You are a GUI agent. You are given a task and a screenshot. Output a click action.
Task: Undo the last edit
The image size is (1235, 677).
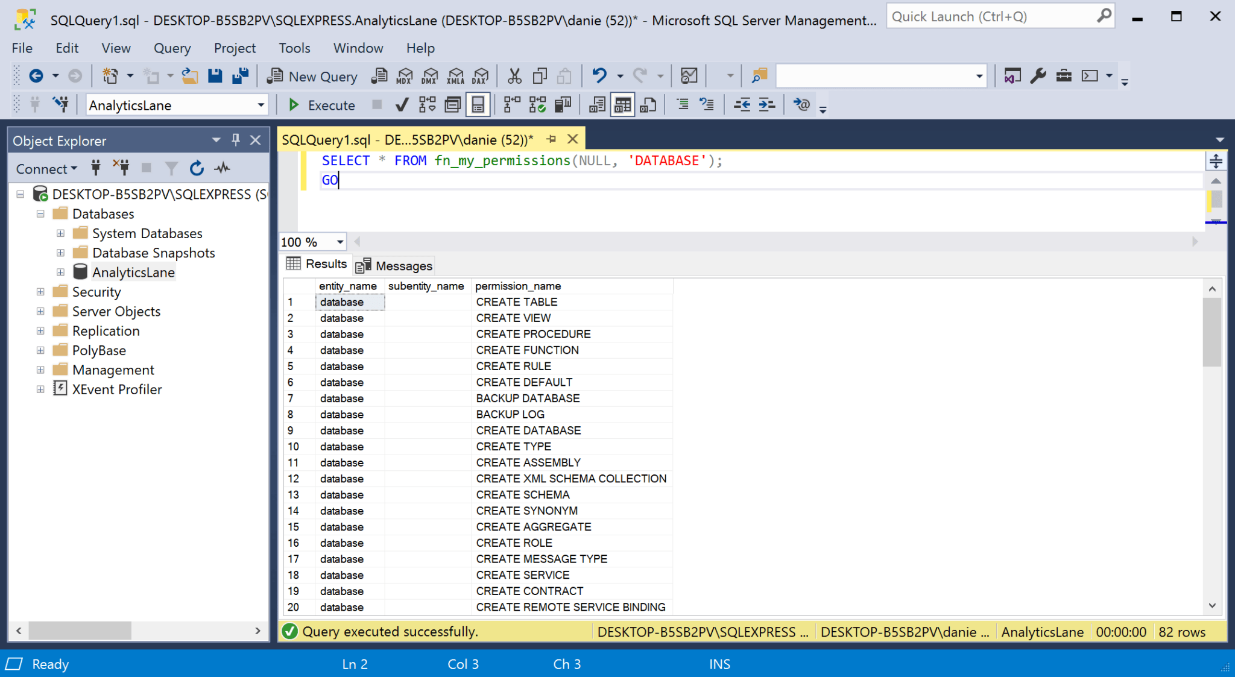tap(599, 75)
